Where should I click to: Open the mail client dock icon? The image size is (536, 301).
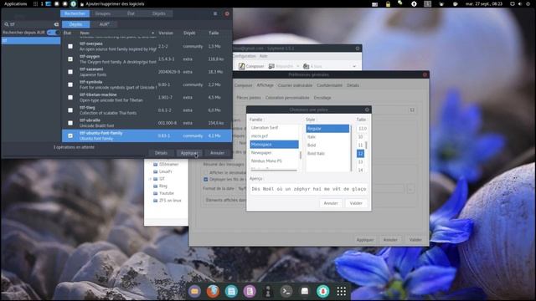pyautogui.click(x=305, y=291)
